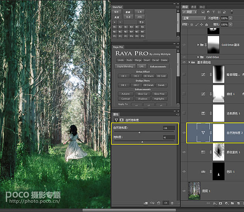Toggle visibility of Cold Orton group
244x212 pixels.
[x=184, y=57]
